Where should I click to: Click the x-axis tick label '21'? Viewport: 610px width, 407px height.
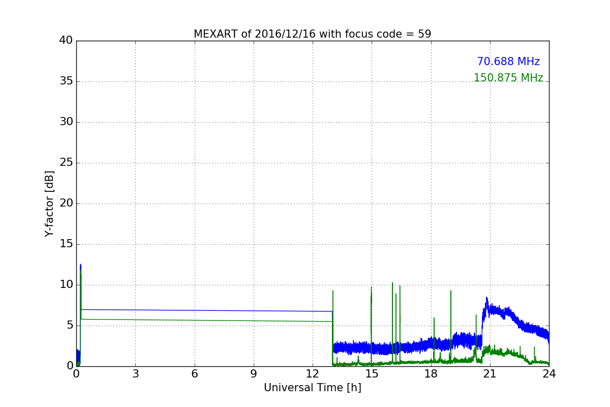coord(490,373)
